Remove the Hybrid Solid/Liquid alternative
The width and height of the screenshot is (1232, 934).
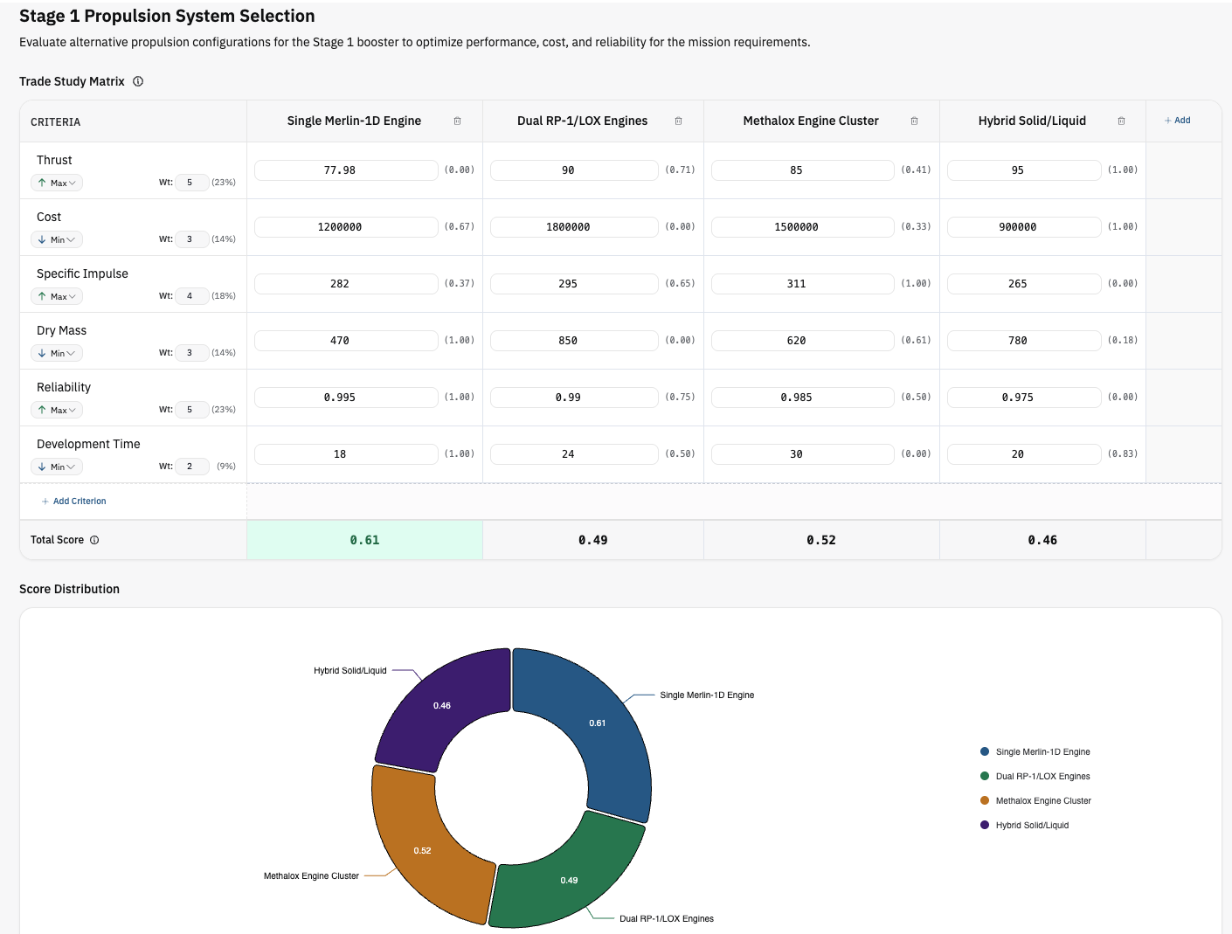click(1122, 121)
